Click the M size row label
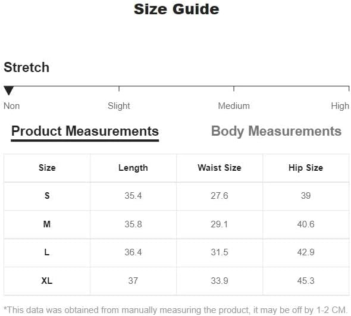 tap(47, 224)
